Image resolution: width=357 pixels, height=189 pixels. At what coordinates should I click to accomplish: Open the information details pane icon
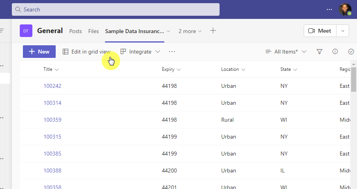point(335,52)
